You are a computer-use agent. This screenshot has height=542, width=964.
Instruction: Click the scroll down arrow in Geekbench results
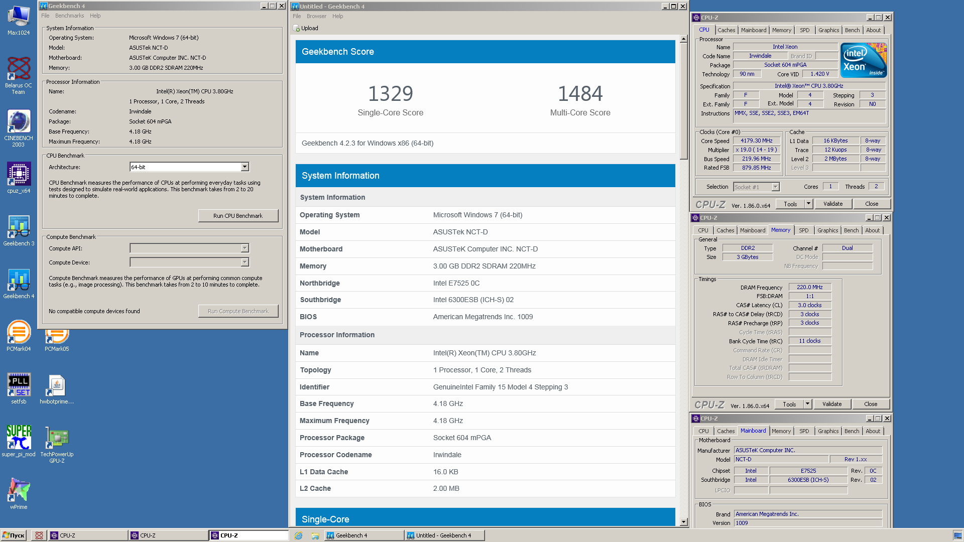coord(683,522)
